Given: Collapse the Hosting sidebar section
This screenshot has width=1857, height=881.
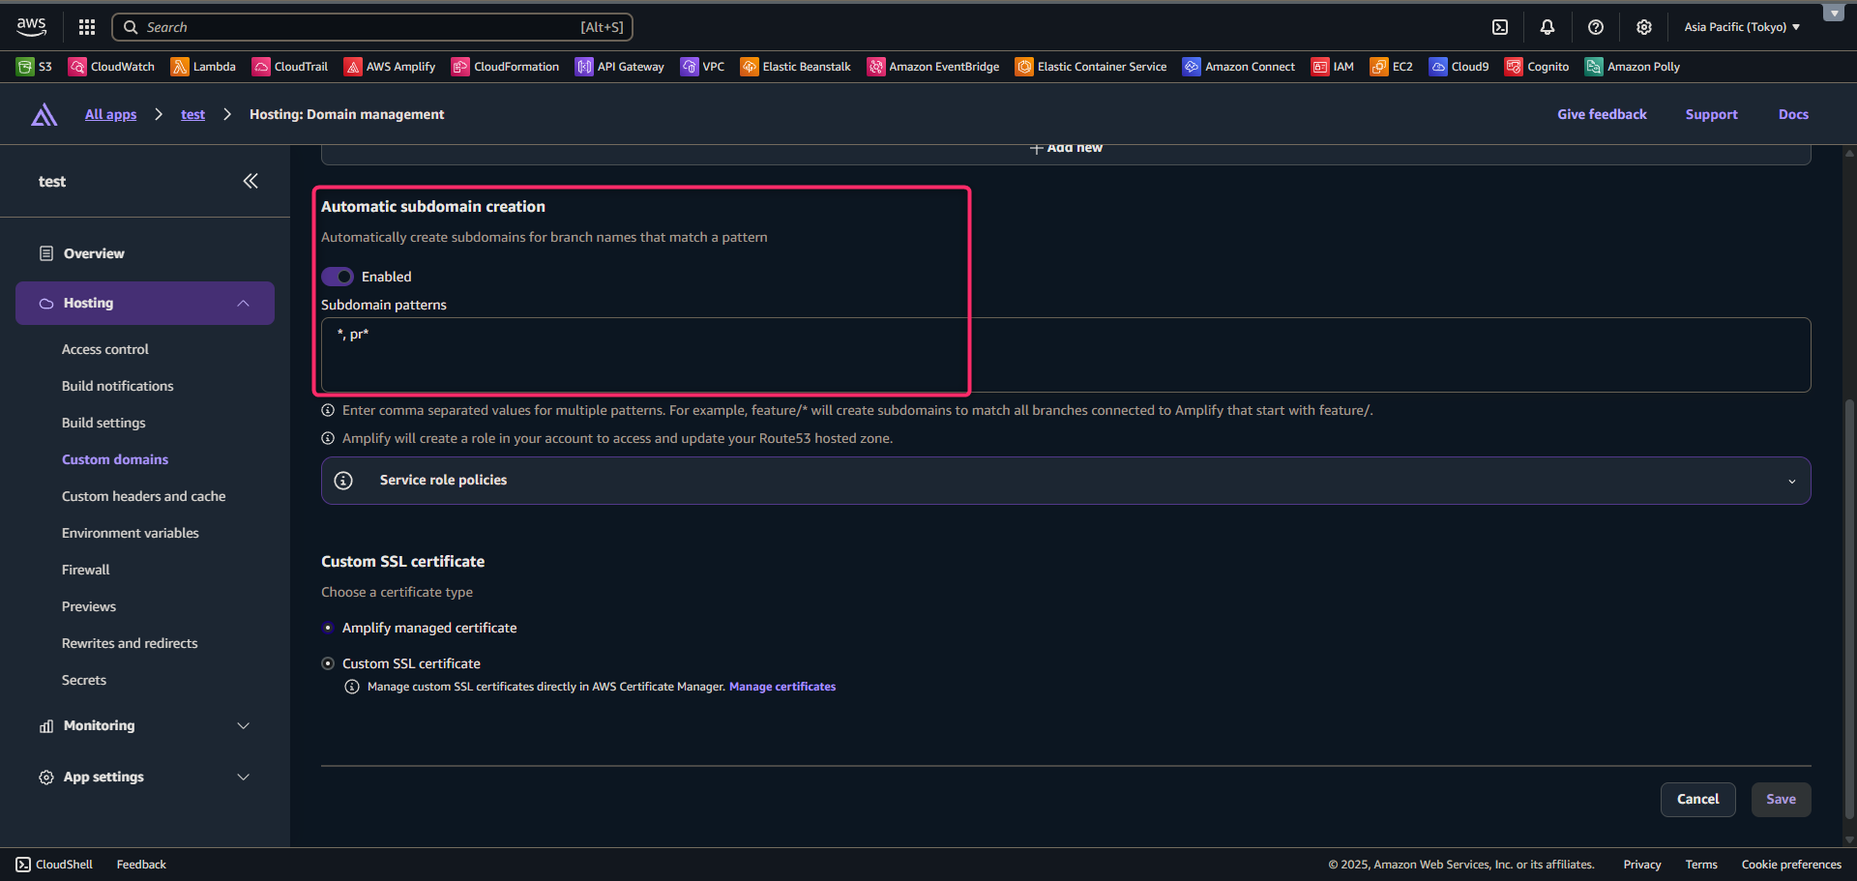Looking at the screenshot, I should (145, 304).
